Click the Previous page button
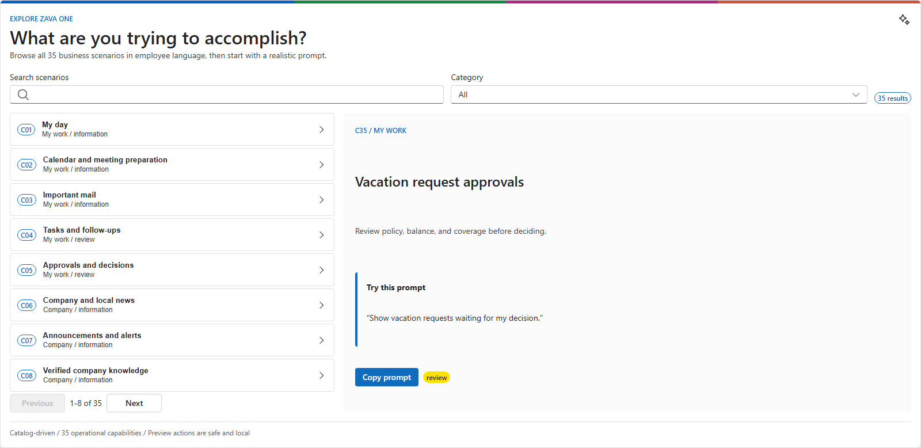This screenshot has width=921, height=448. tap(37, 403)
